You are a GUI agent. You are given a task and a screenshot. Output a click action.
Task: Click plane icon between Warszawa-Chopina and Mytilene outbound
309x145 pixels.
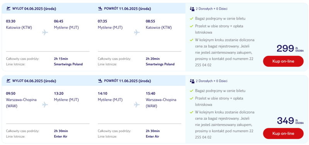click(45, 105)
